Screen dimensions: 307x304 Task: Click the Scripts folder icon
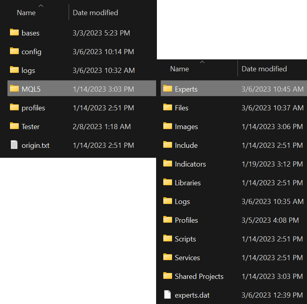[168, 238]
